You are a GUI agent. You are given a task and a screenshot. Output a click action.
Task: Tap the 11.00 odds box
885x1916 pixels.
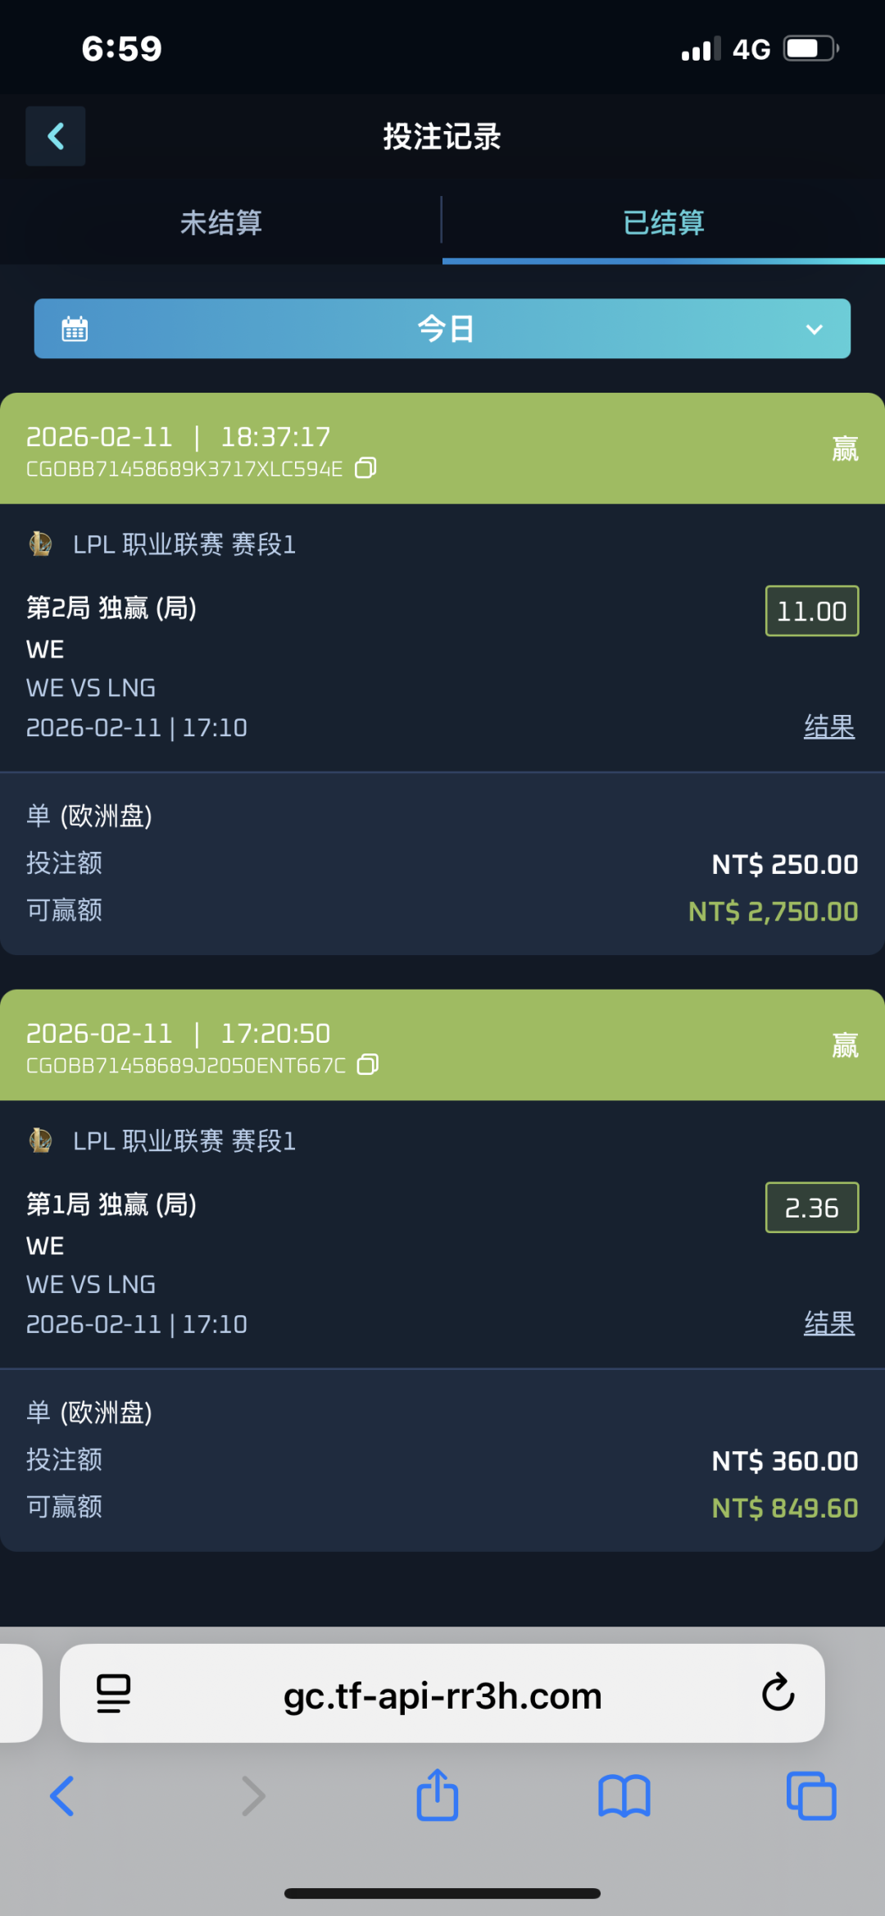pos(811,611)
